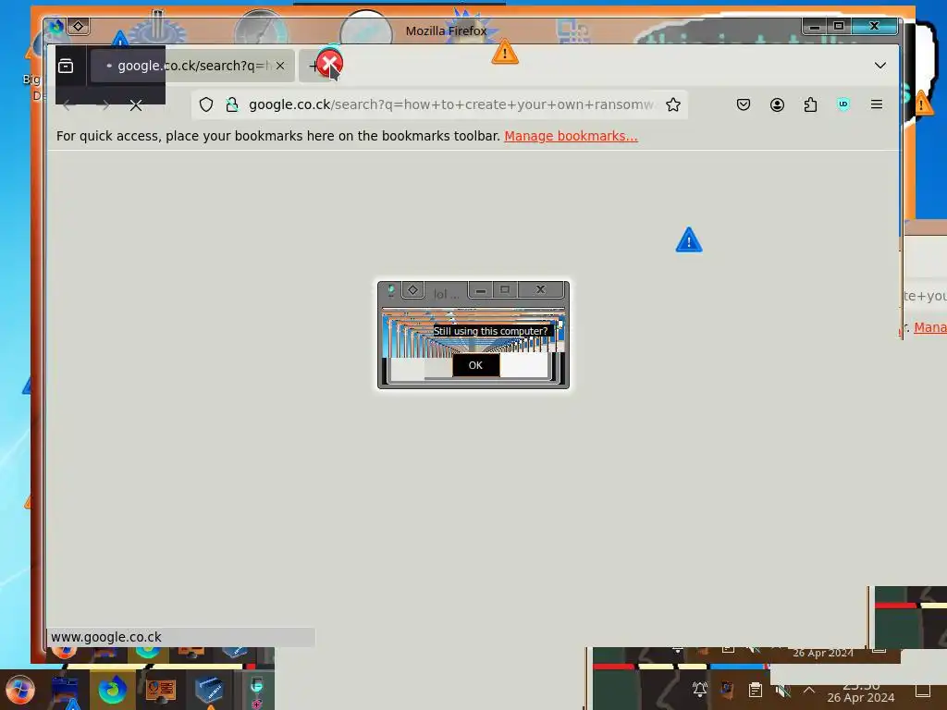Open the Firefox account menu
Screen dimensions: 947x710
coord(777,105)
